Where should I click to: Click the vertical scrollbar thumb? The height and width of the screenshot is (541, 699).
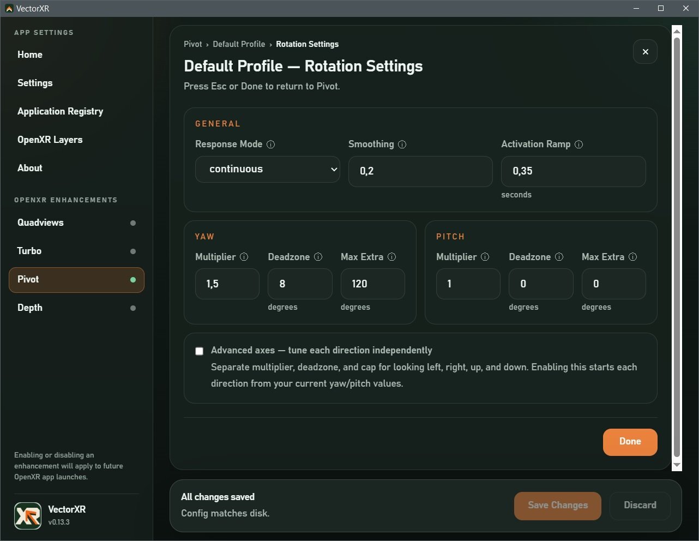pos(677,248)
